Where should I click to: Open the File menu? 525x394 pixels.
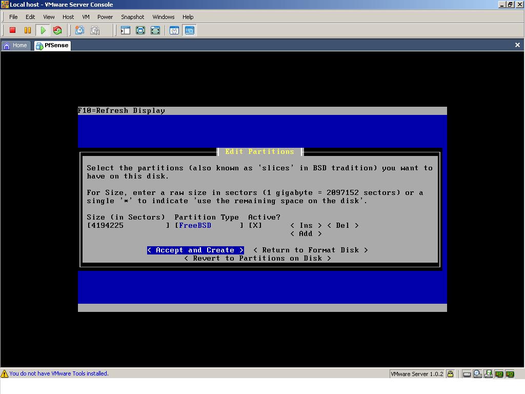[13, 17]
